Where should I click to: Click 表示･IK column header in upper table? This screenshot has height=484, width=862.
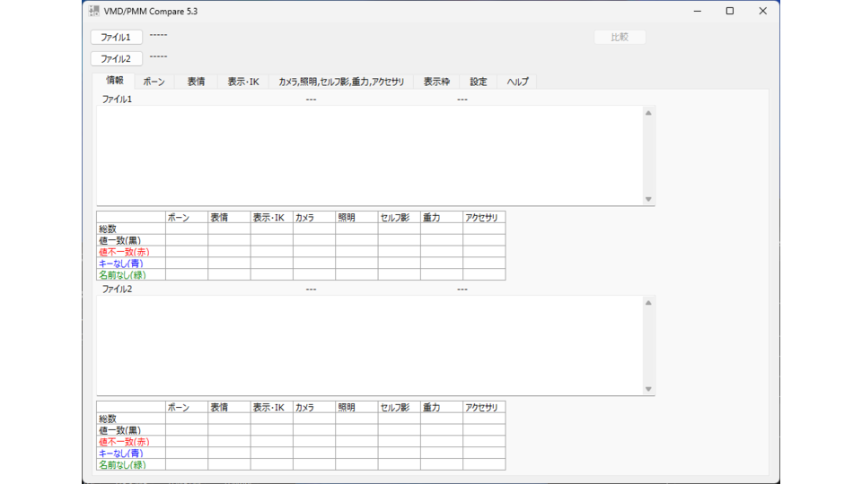[271, 217]
